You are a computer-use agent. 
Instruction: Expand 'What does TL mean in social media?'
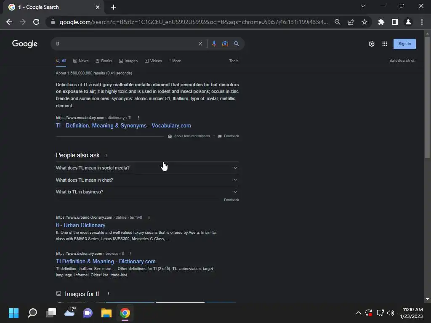[x=147, y=168]
